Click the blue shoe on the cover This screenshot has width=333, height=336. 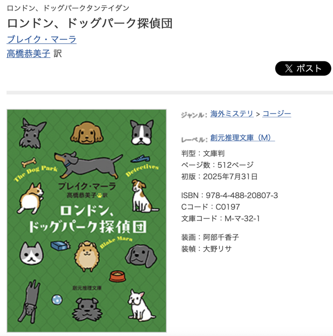pos(140,159)
